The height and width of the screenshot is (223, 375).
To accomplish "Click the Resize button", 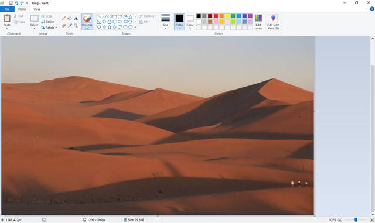I will pyautogui.click(x=47, y=22).
